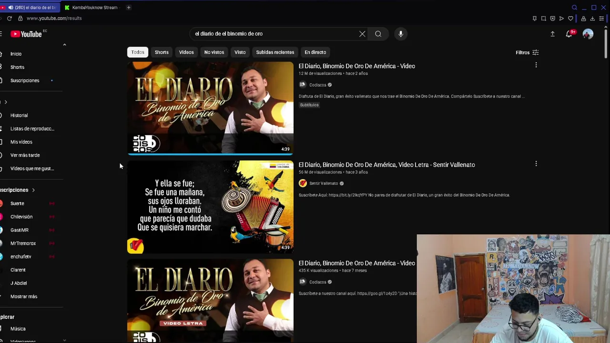610x343 pixels.
Task: Open browser downloads icon
Action: point(592,19)
